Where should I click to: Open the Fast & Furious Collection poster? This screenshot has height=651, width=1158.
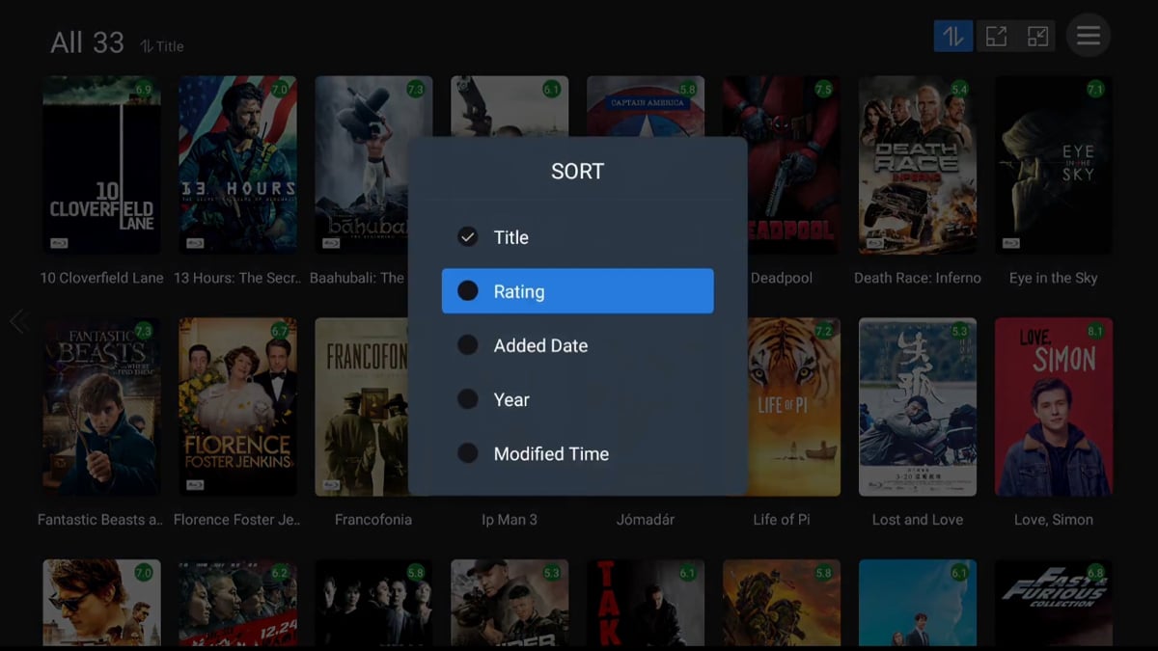pos(1054,603)
